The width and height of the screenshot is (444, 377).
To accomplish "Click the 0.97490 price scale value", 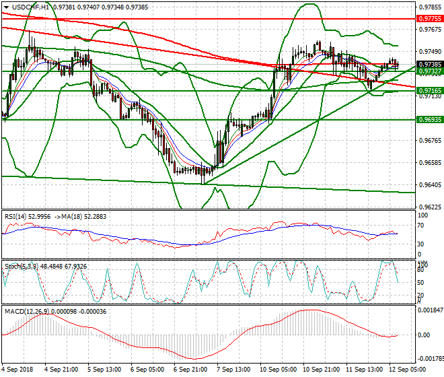I will coord(431,52).
